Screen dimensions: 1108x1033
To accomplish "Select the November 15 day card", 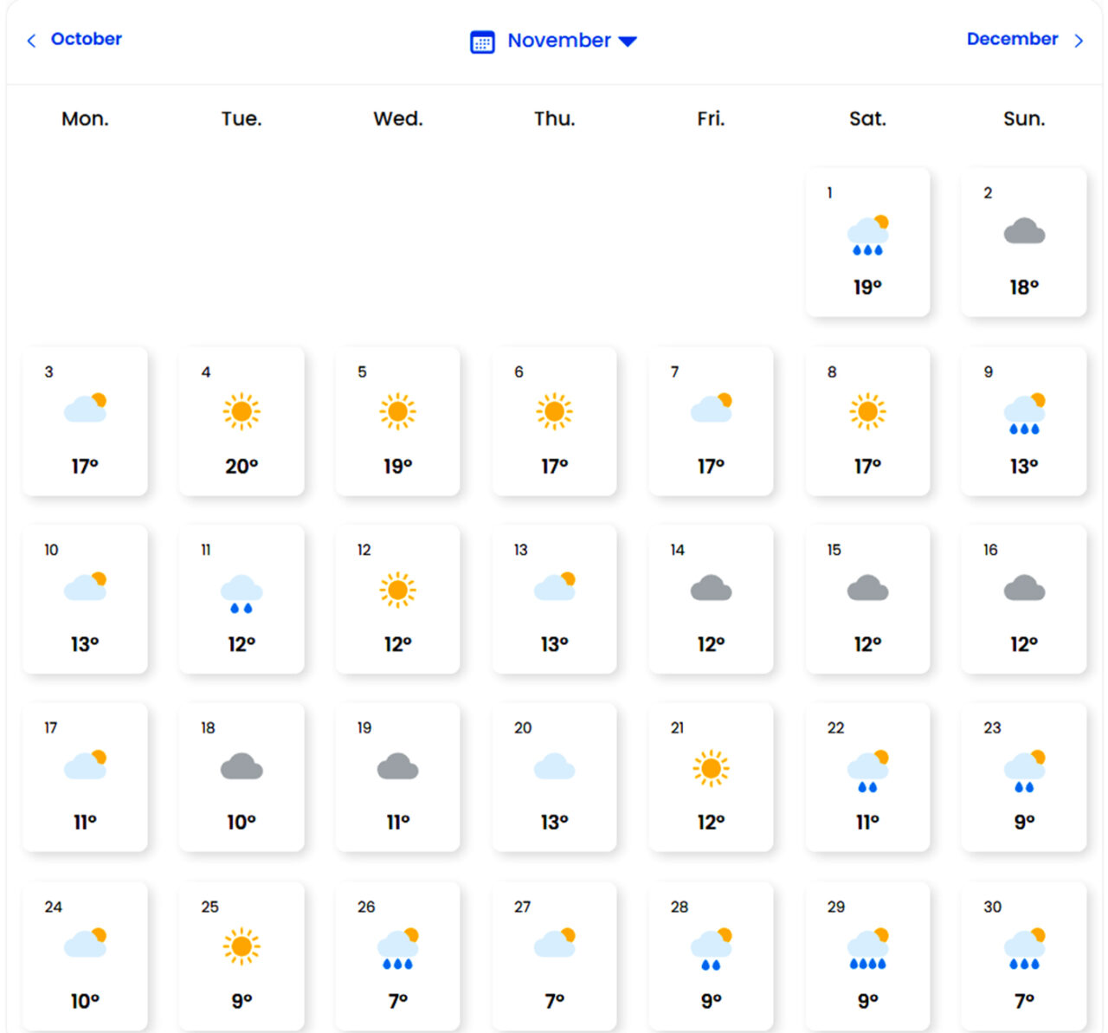I will [867, 599].
